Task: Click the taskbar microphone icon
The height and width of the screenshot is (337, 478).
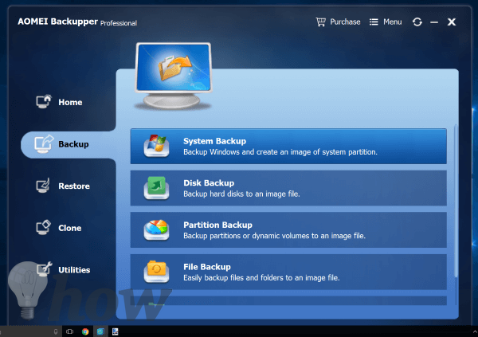Action: 56,331
